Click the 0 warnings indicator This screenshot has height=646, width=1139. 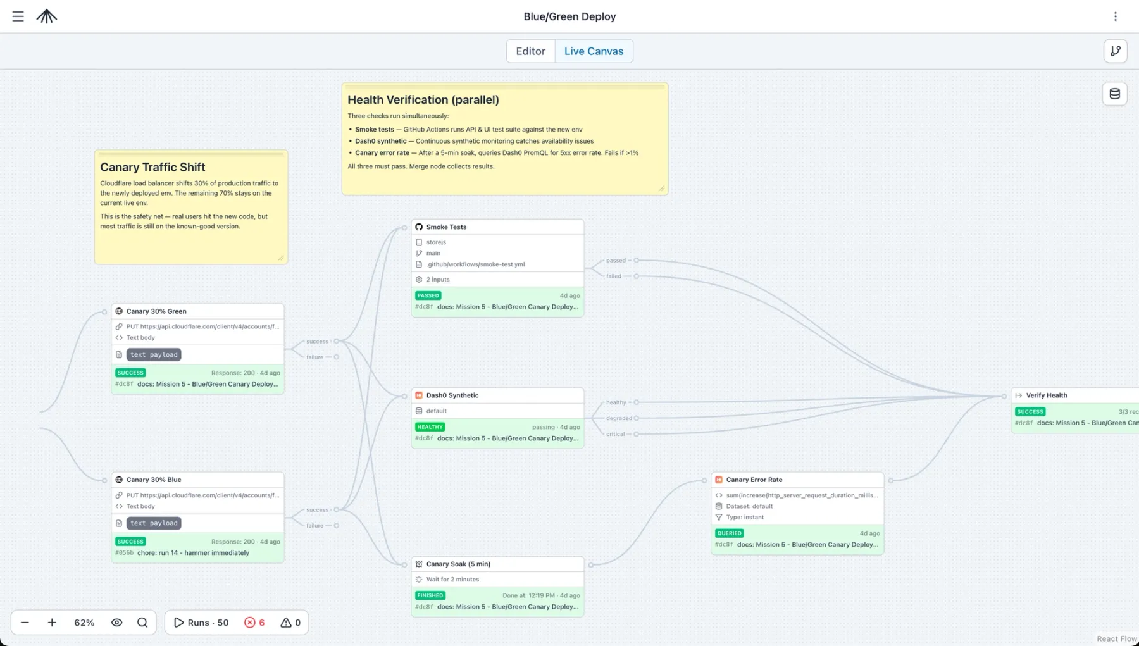(290, 623)
